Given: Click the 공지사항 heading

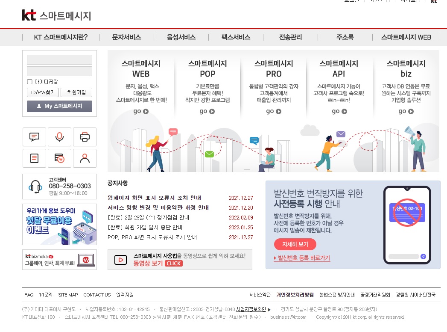Looking at the screenshot, I should 118,183.
